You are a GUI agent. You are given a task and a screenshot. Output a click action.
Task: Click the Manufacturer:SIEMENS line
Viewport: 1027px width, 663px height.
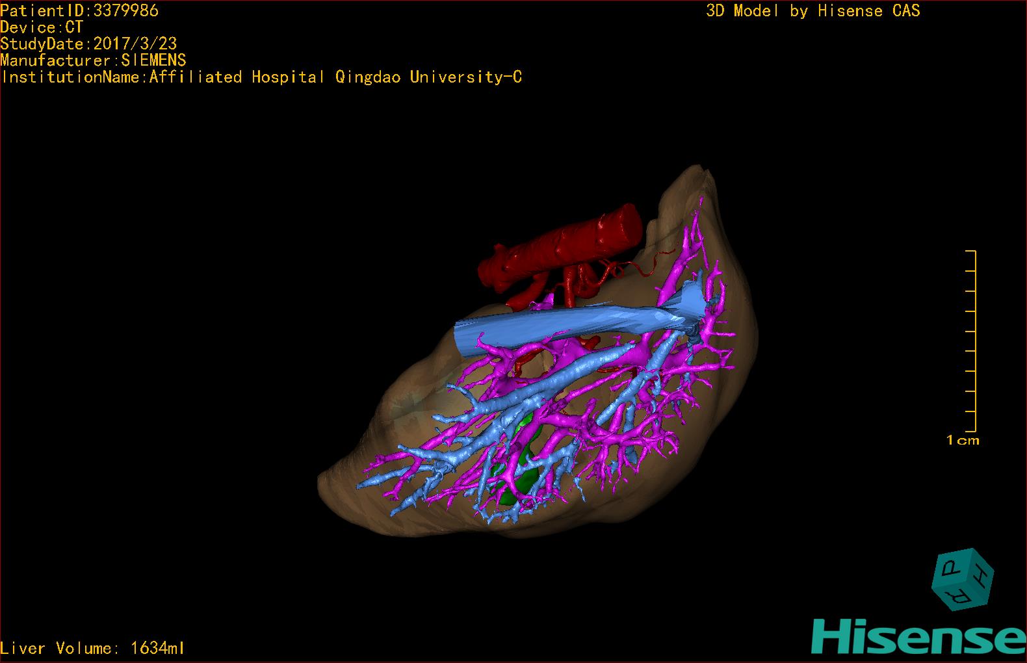click(x=93, y=60)
